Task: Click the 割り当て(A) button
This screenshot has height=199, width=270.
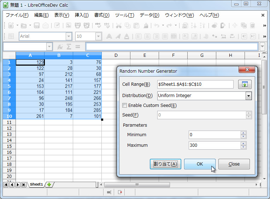Action: [x=165, y=164]
